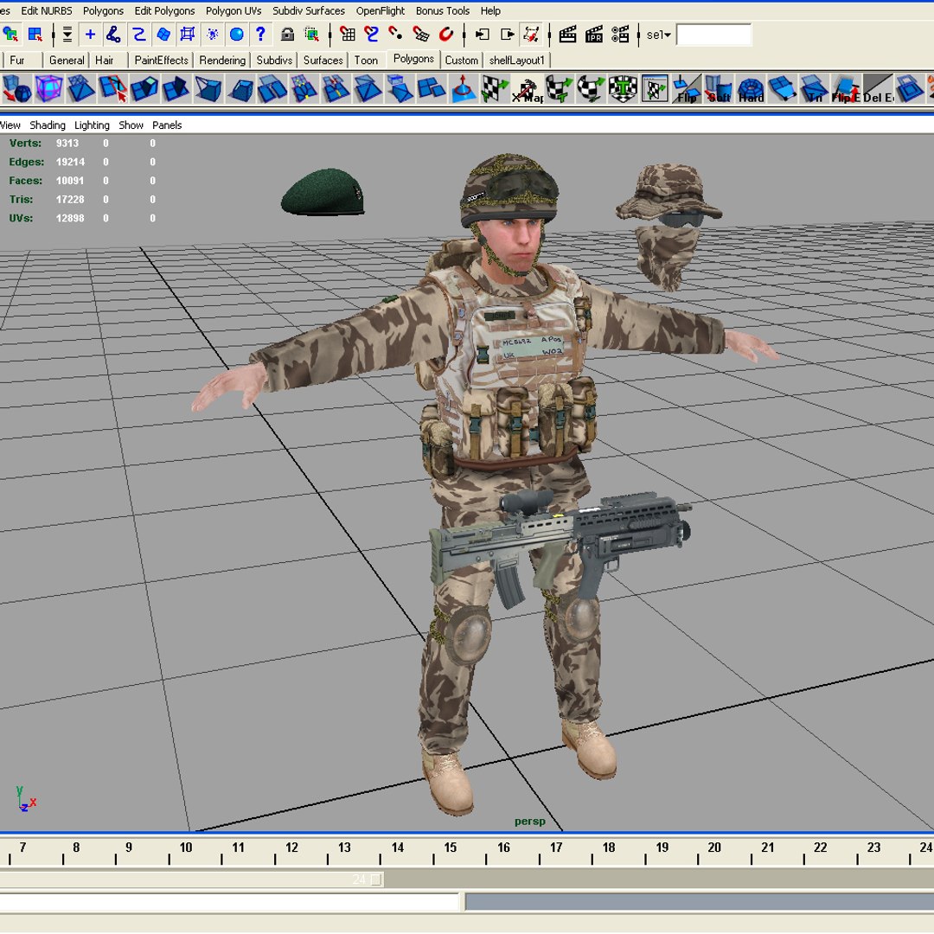Click the X Map delete UVs shelf icon
The height and width of the screenshot is (934, 934).
coord(528,89)
